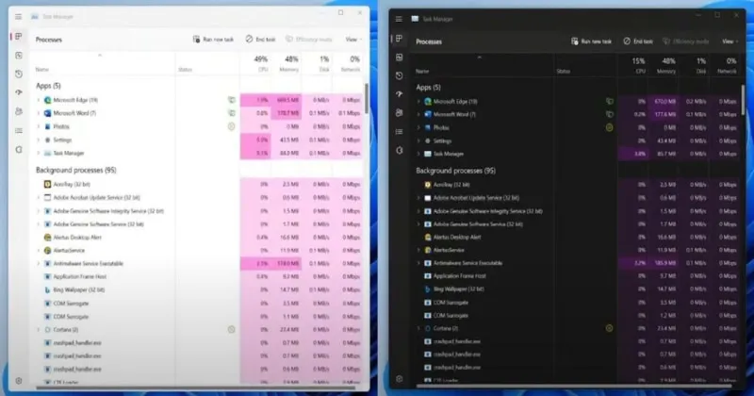Screen dimensions: 754x396
Task: Select Details icon in light Task Manager sidebar
Action: pos(19,131)
